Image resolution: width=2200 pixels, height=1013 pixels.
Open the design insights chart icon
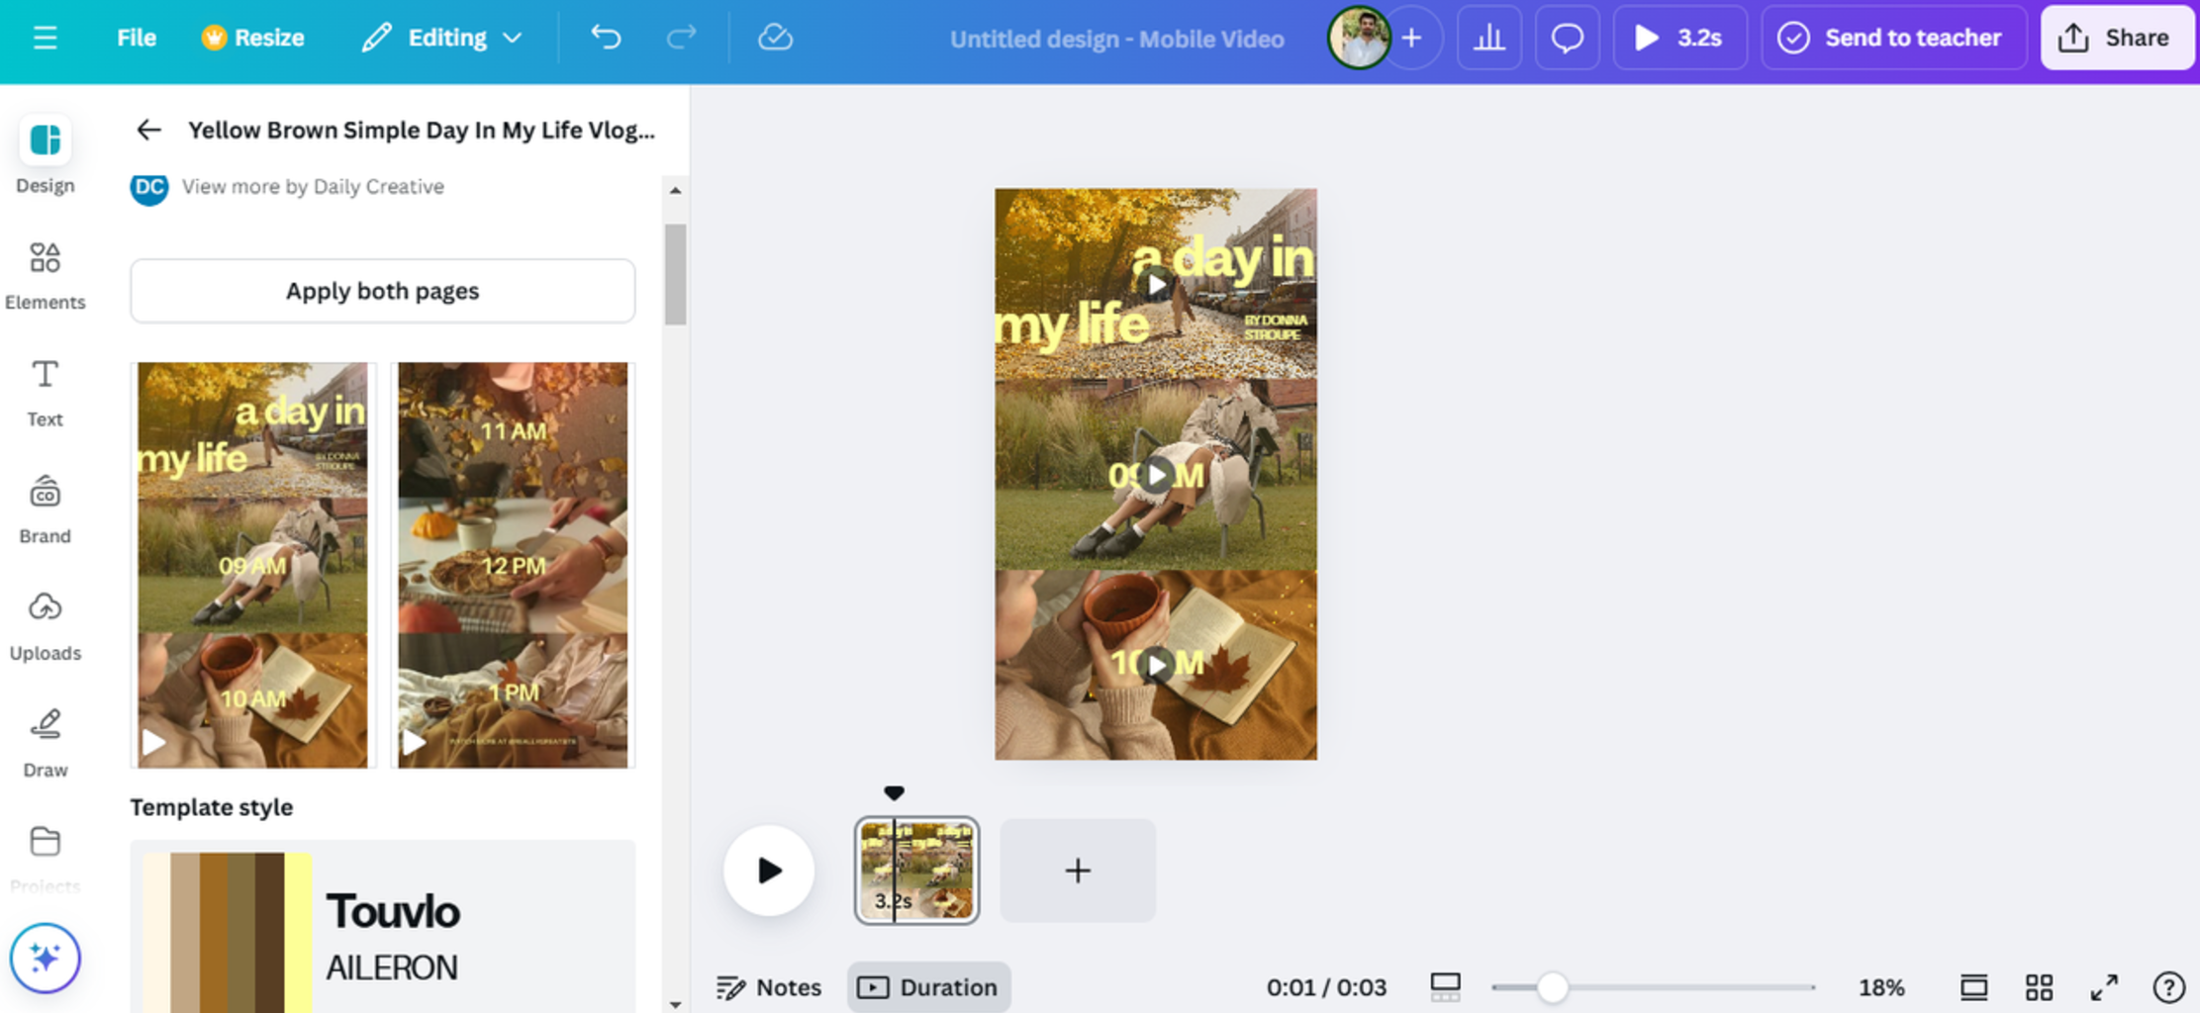coord(1489,38)
